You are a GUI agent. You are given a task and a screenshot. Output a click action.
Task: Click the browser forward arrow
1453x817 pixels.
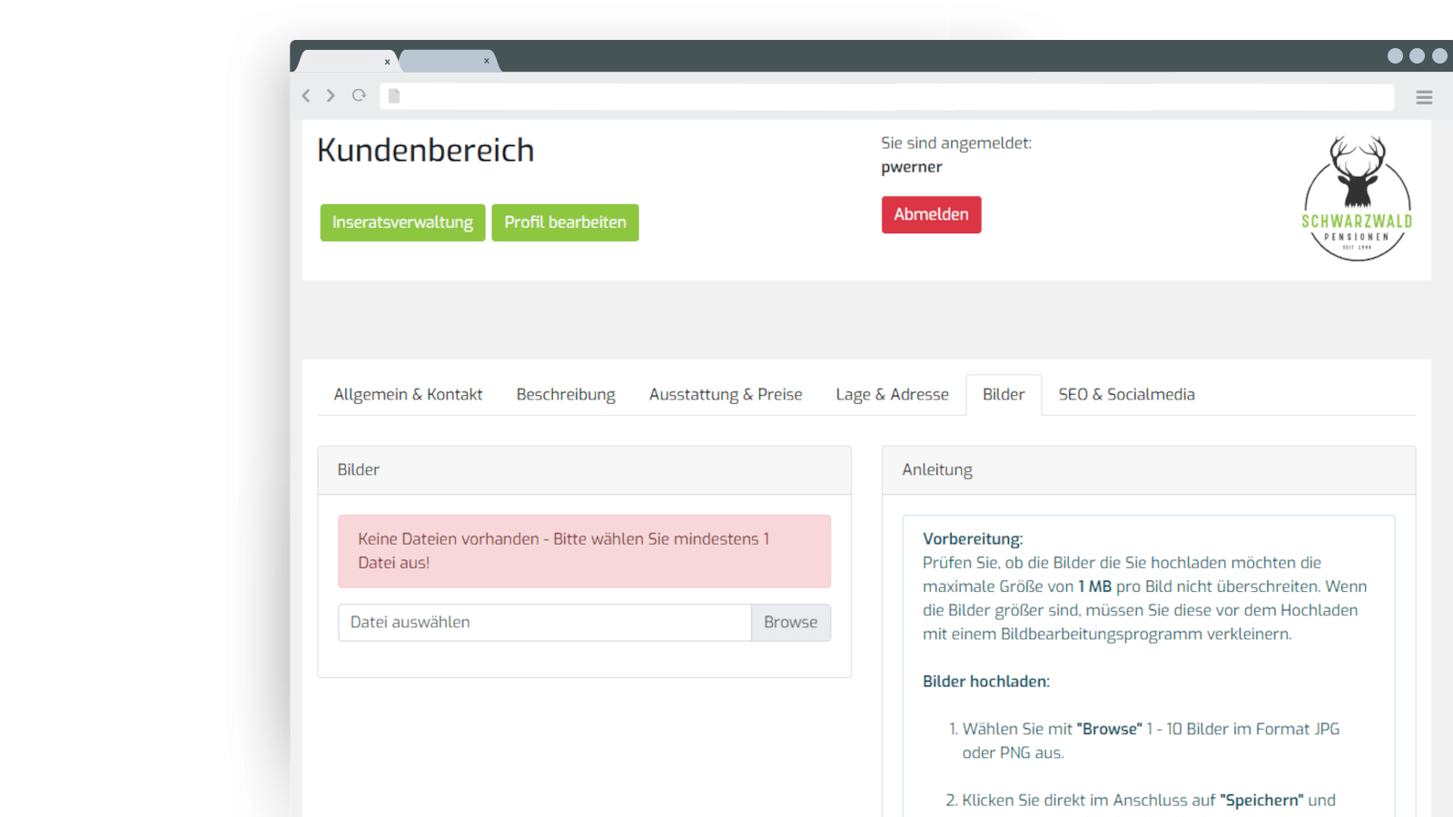[331, 95]
